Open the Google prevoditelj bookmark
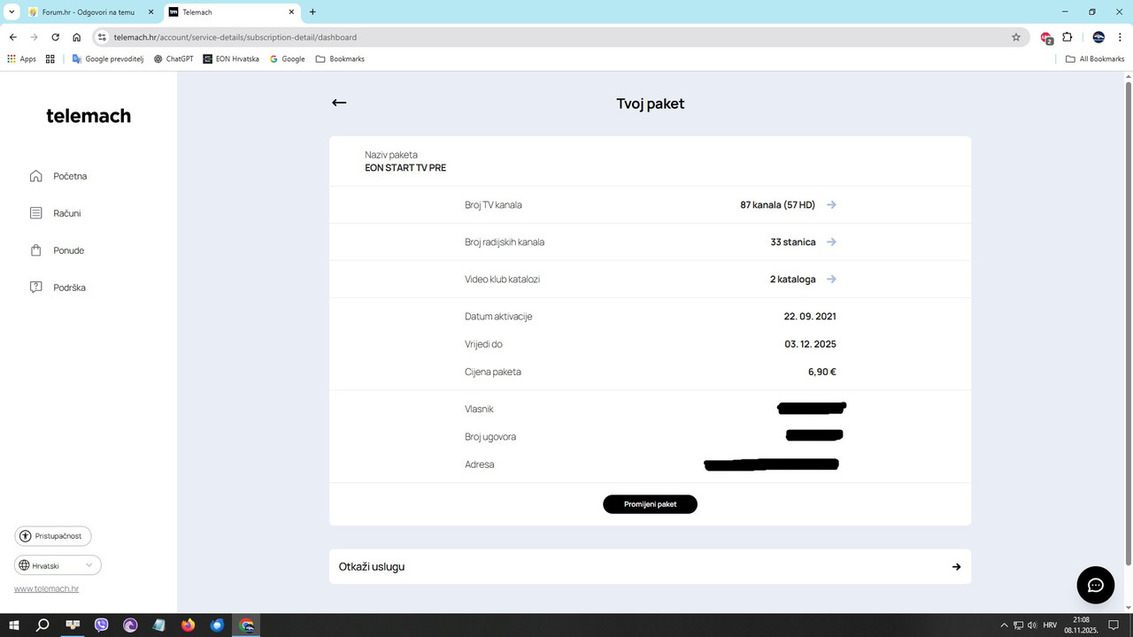Viewport: 1133px width, 637px height. click(x=107, y=58)
